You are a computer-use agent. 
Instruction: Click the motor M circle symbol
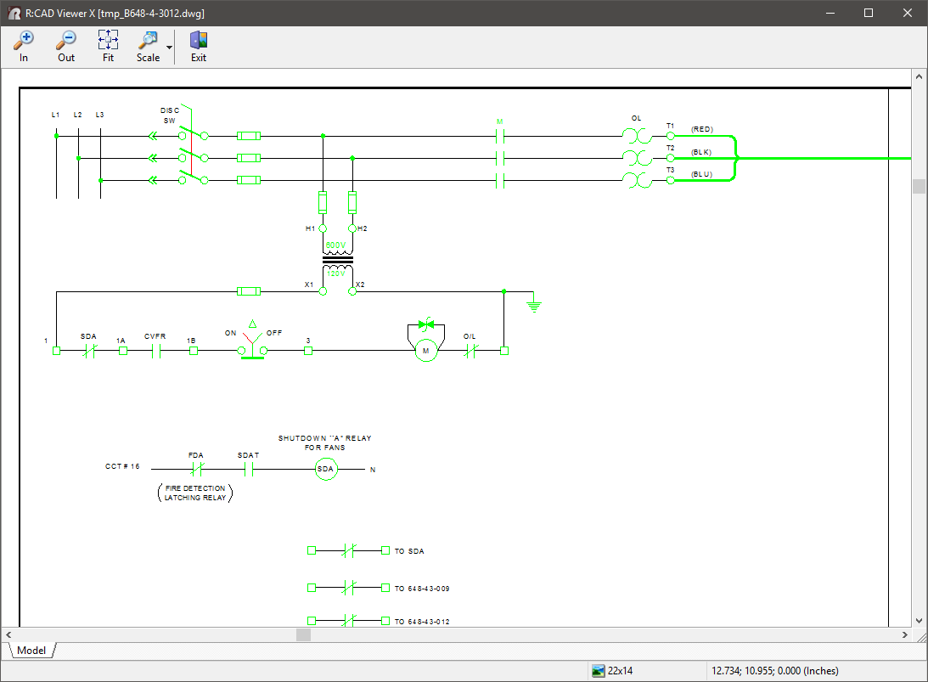click(426, 350)
